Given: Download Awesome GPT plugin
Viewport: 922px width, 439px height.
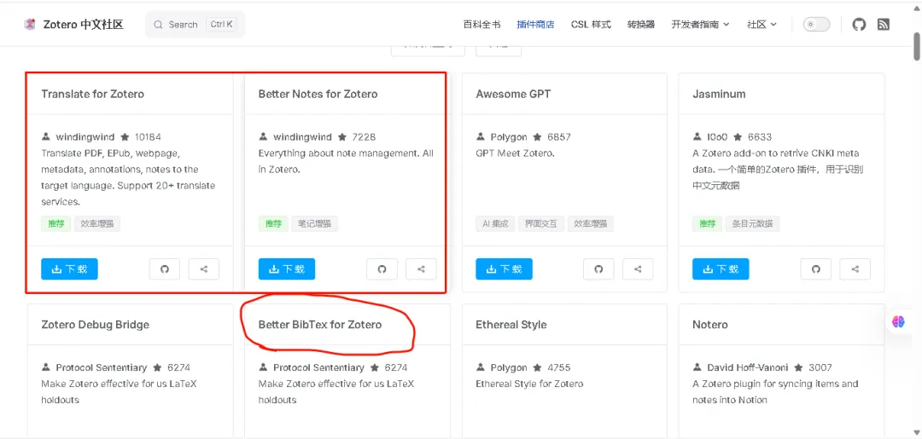Looking at the screenshot, I should click(x=504, y=269).
